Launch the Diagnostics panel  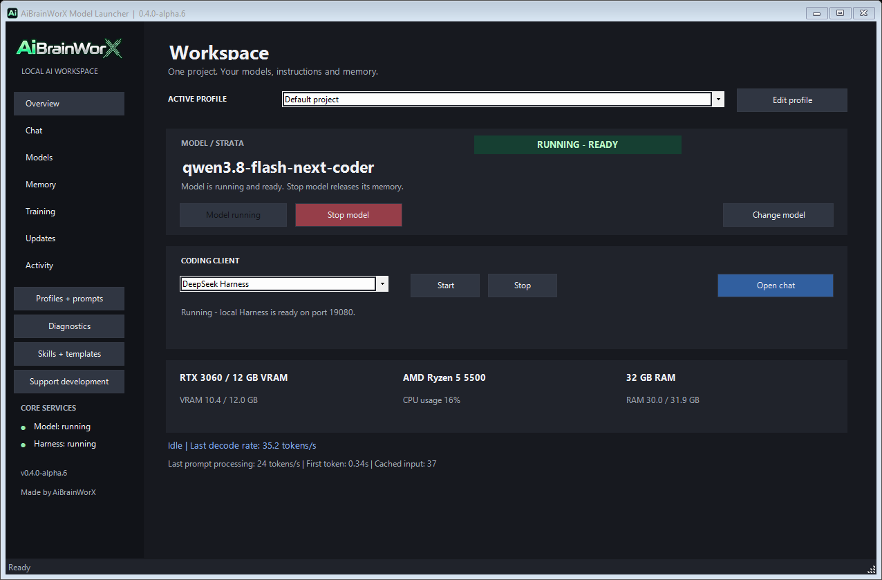(69, 326)
